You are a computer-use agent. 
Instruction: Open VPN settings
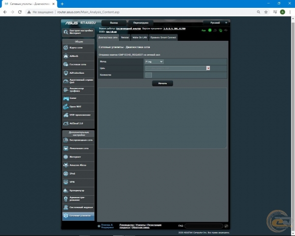[78, 182]
